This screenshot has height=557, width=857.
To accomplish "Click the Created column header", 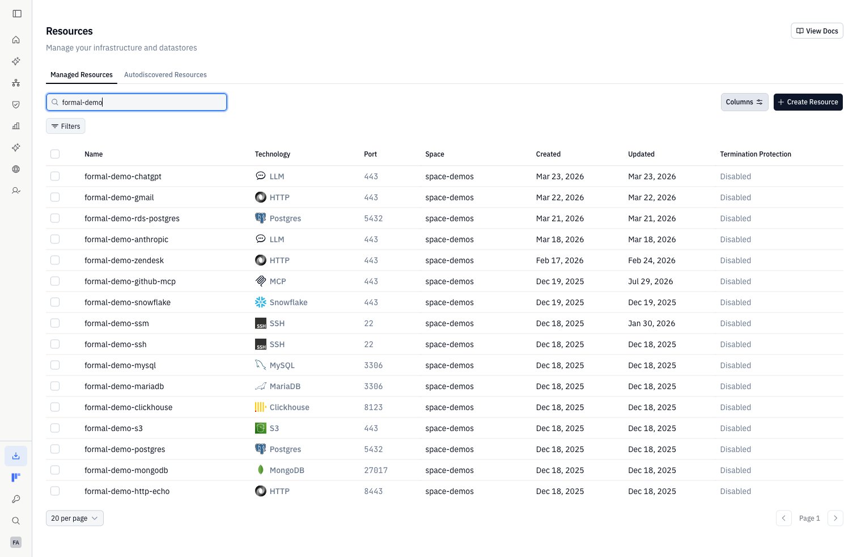I will point(548,154).
